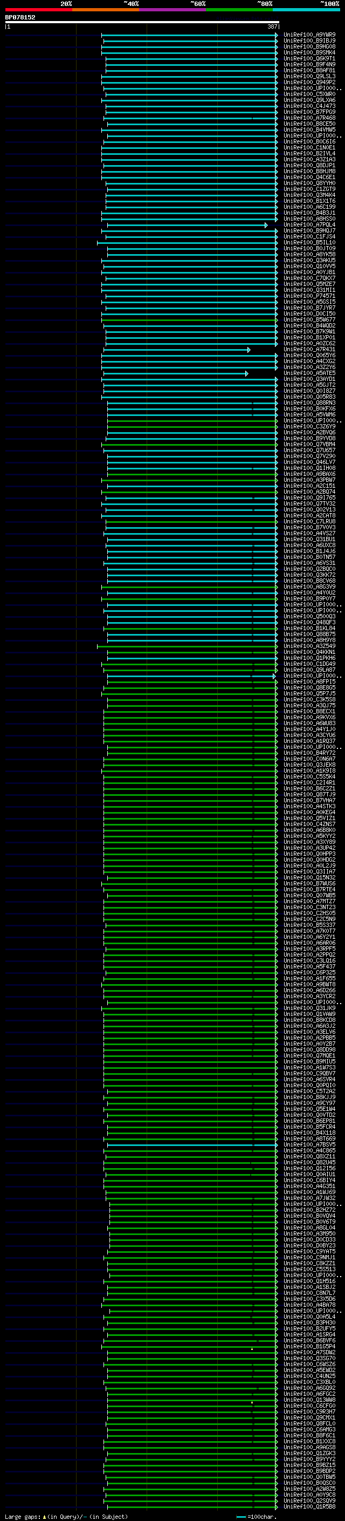Screen dimensions: 345x1521
Task: Click the green alignment bar for C3Z6Y9
Action: (192, 426)
